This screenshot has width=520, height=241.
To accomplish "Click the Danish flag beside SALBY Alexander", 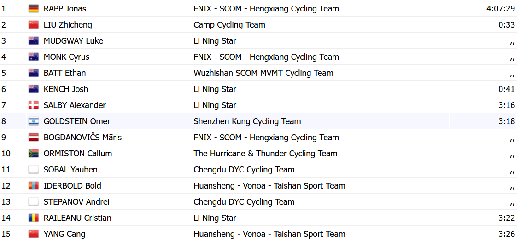I will click(x=34, y=105).
